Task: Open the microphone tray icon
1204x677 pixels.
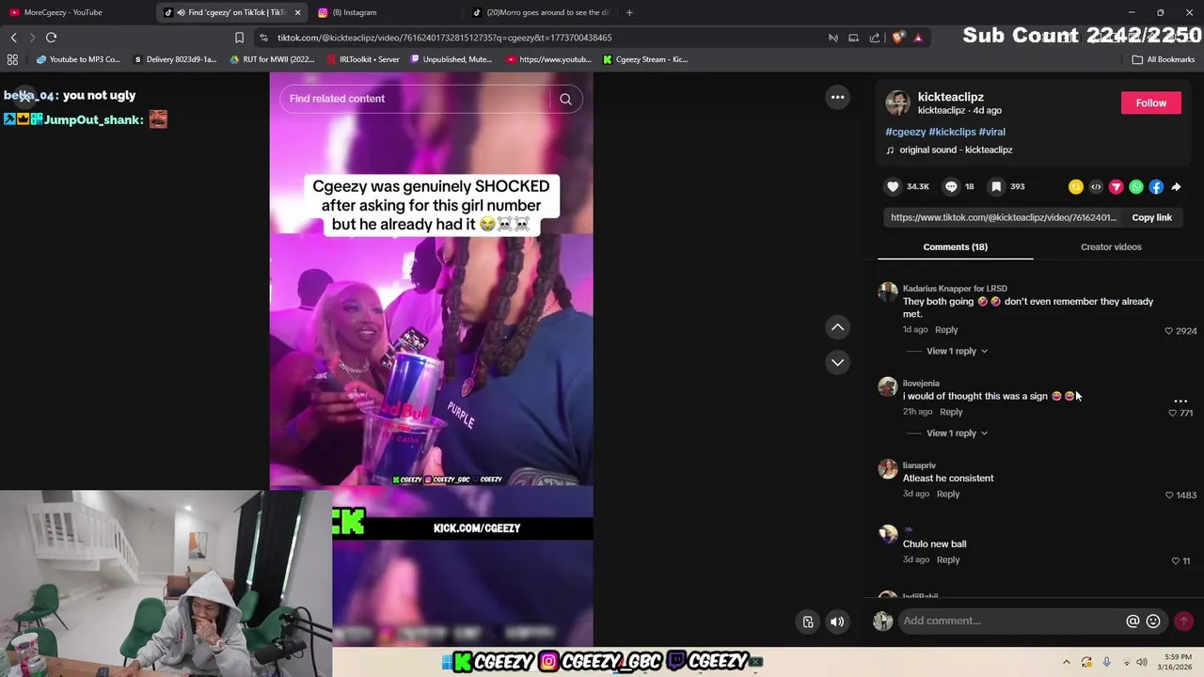Action: coord(1106,662)
